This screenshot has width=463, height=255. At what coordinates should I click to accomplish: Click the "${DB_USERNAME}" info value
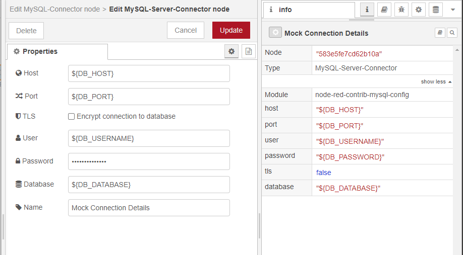click(x=350, y=141)
